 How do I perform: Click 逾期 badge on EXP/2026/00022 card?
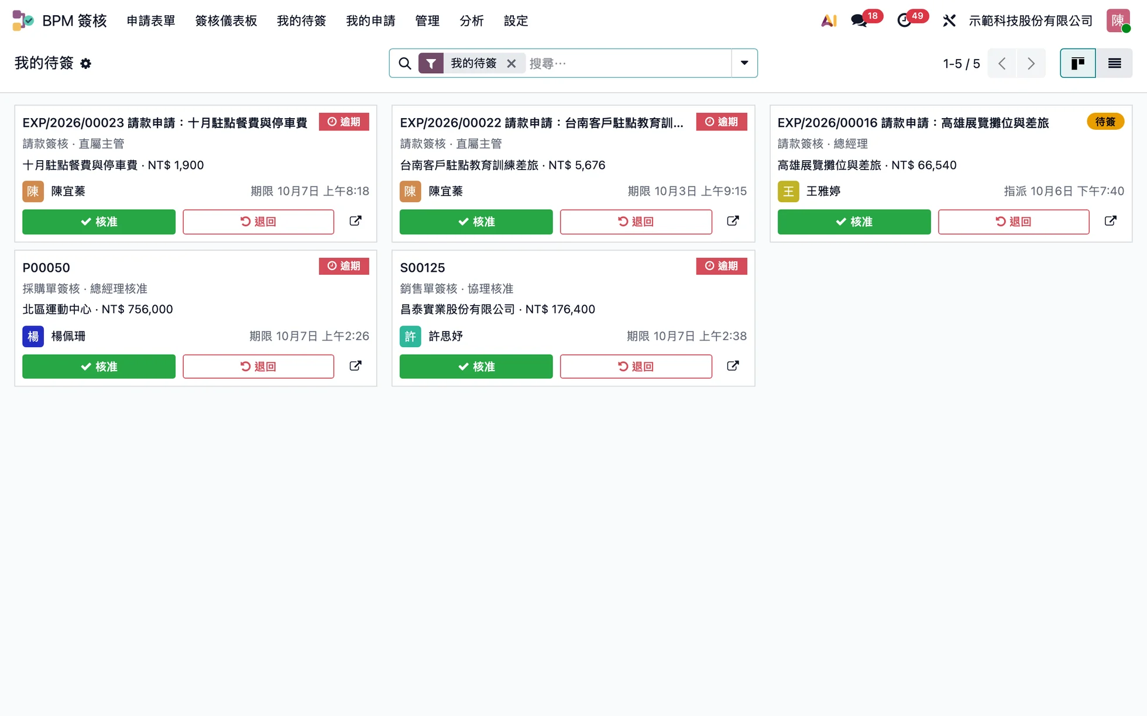pos(722,122)
